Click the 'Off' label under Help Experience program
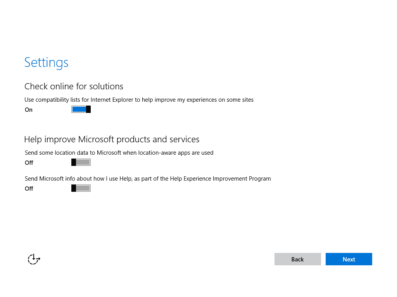This screenshot has width=397, height=297. [29, 189]
